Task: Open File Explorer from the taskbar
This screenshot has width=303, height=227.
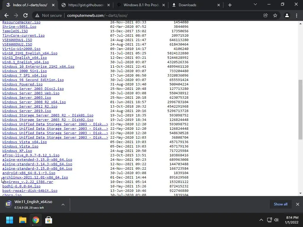Action: (x=22, y=220)
